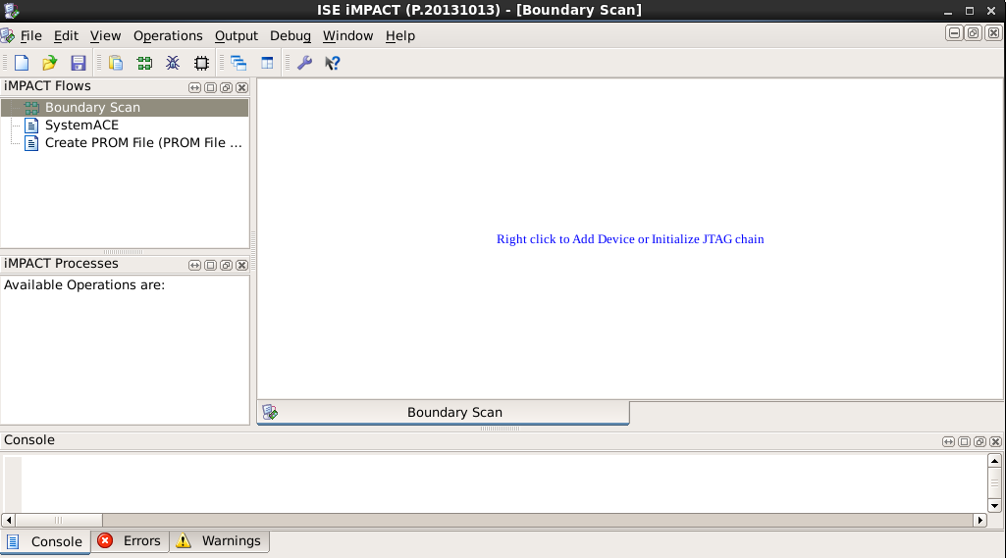Screen dimensions: 1006x558
Task: Open the Window menu
Action: [347, 36]
